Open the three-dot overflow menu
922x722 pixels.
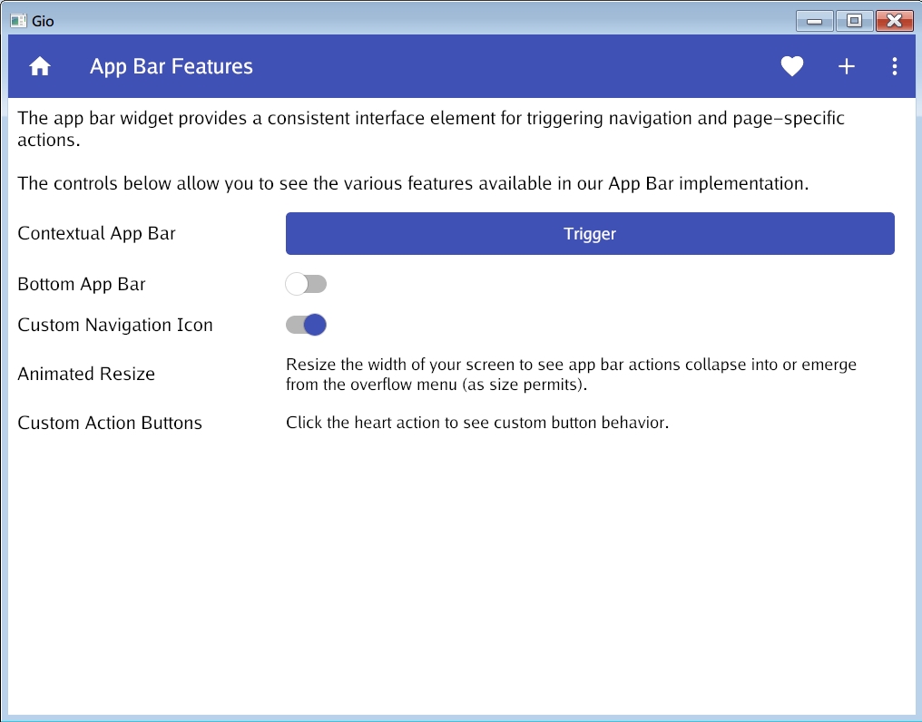click(x=895, y=66)
